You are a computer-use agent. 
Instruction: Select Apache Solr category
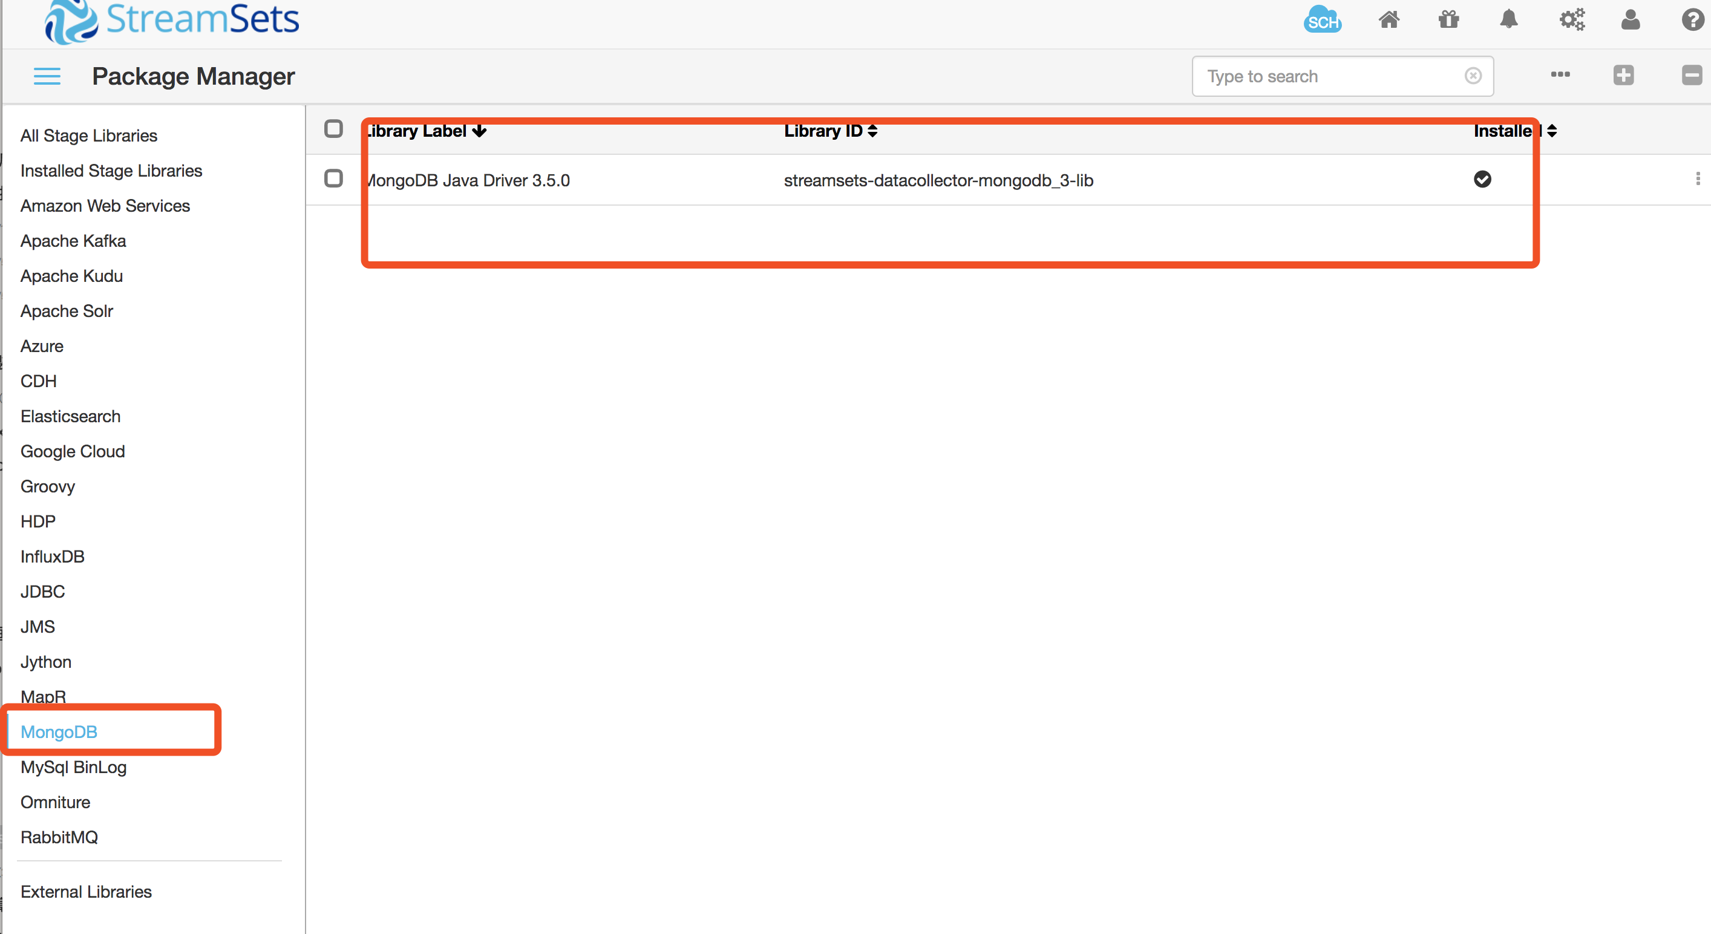67,311
